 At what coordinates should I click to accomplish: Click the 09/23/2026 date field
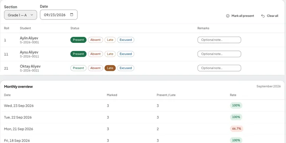tap(59, 15)
